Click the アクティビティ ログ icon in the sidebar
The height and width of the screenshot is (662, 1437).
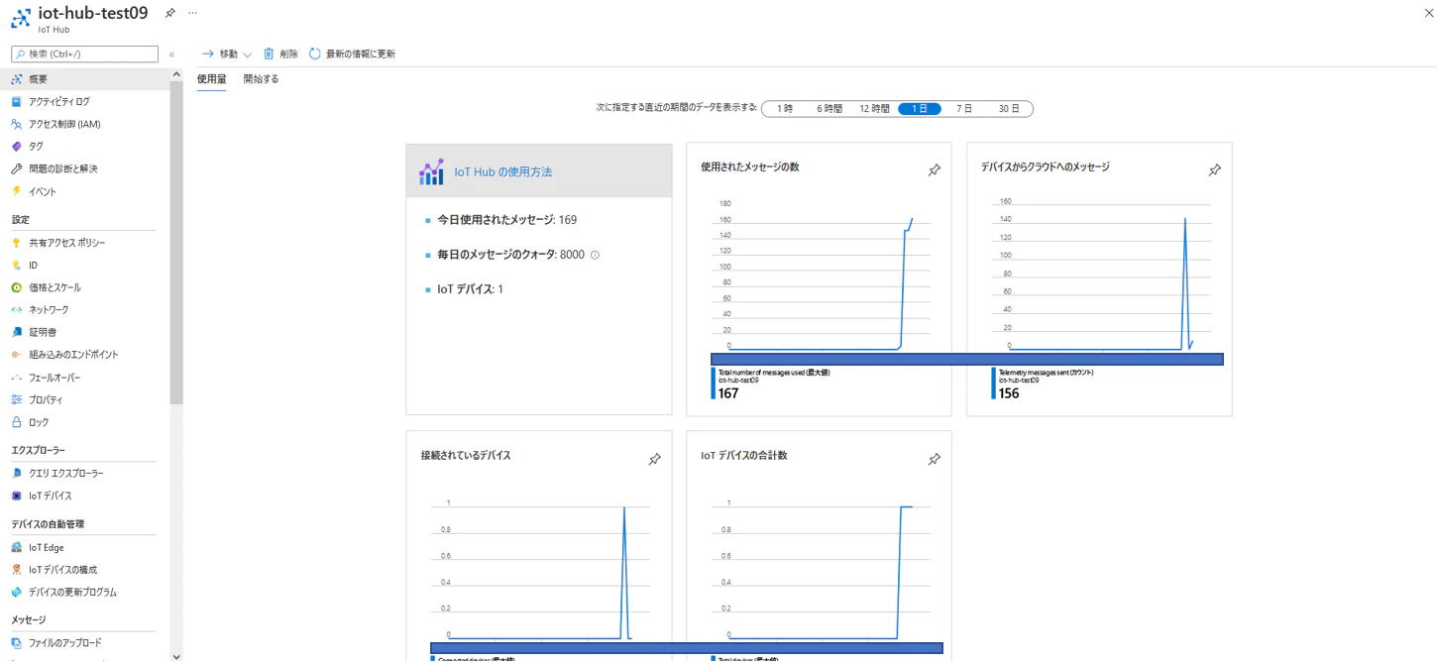(x=17, y=101)
